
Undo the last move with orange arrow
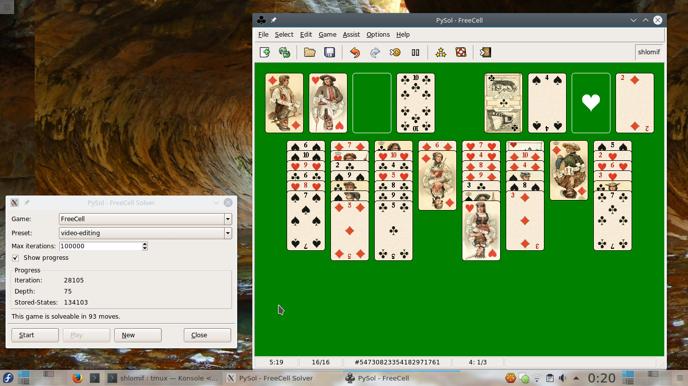point(355,52)
